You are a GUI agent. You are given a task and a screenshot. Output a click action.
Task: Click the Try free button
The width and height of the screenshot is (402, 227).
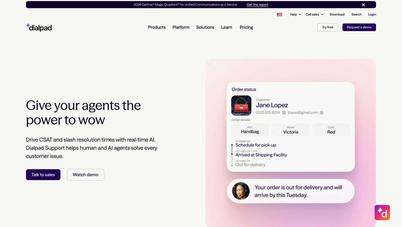(x=328, y=27)
